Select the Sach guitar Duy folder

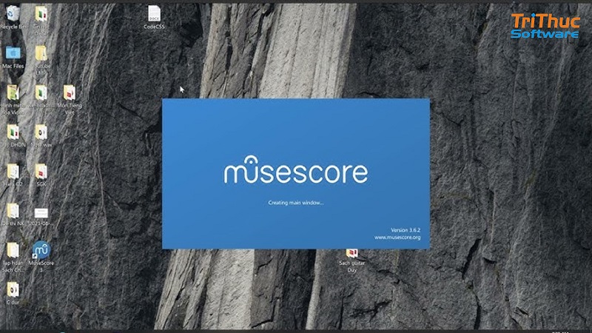352,252
